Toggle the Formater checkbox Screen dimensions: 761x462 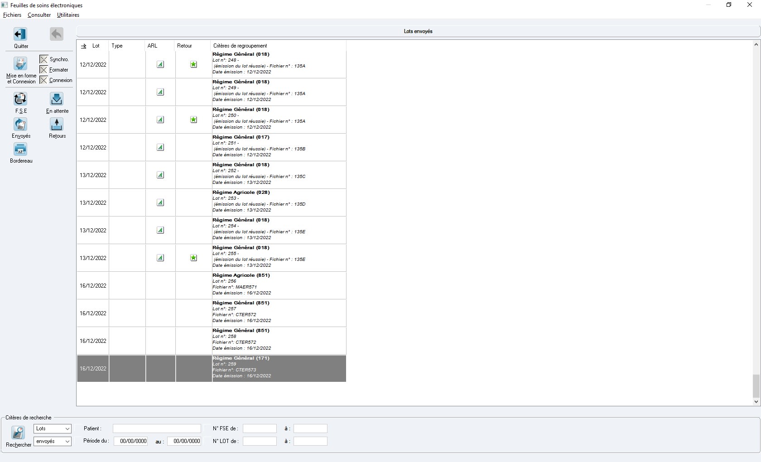pos(43,70)
